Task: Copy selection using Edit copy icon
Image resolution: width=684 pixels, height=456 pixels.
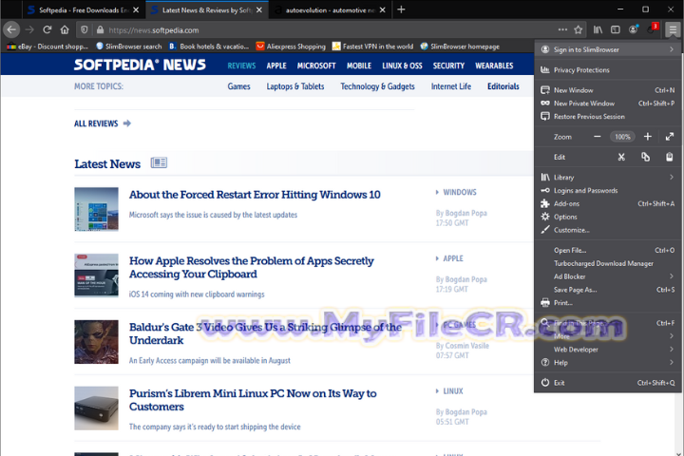Action: click(x=646, y=157)
